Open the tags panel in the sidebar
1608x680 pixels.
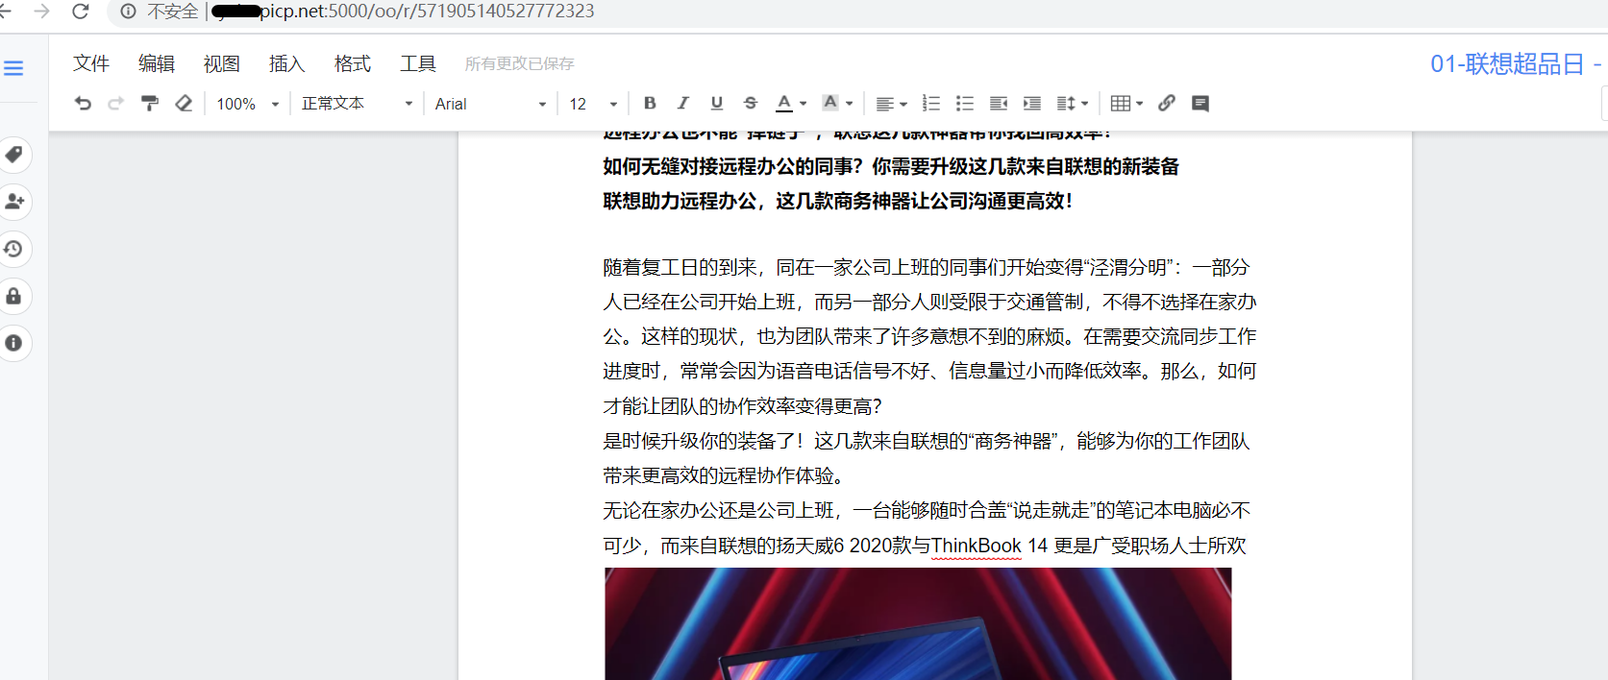point(13,155)
